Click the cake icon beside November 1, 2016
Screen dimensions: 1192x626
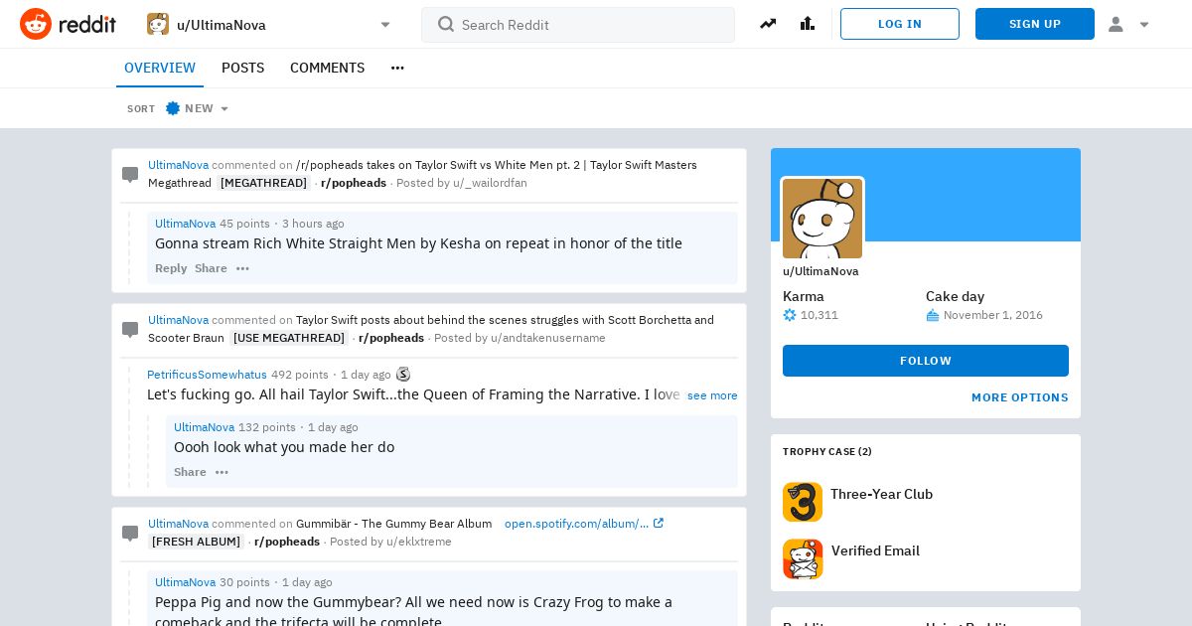point(933,315)
